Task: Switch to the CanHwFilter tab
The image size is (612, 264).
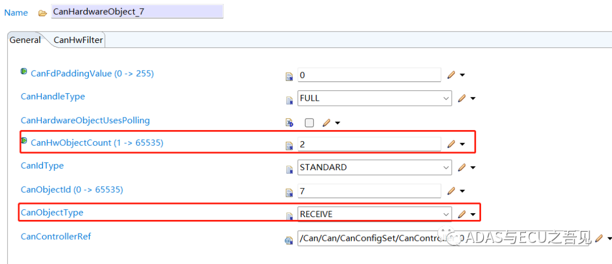Action: tap(78, 40)
